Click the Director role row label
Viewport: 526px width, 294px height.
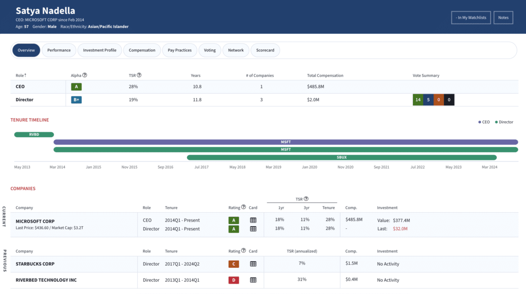(x=25, y=100)
